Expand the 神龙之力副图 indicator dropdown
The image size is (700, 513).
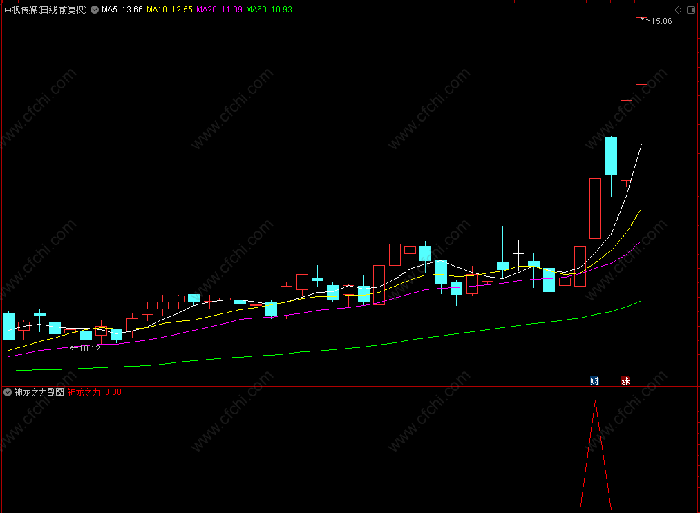(8, 393)
